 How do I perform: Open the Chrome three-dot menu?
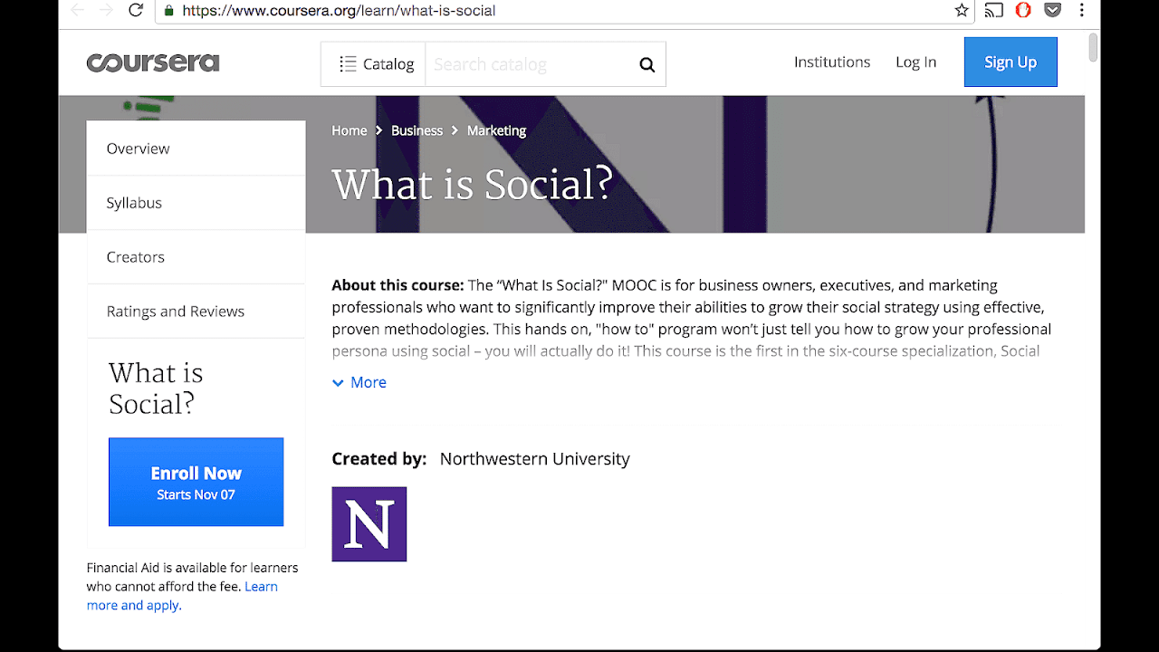(1082, 11)
